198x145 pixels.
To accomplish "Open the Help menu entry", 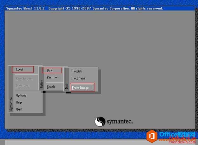I will [19, 103].
